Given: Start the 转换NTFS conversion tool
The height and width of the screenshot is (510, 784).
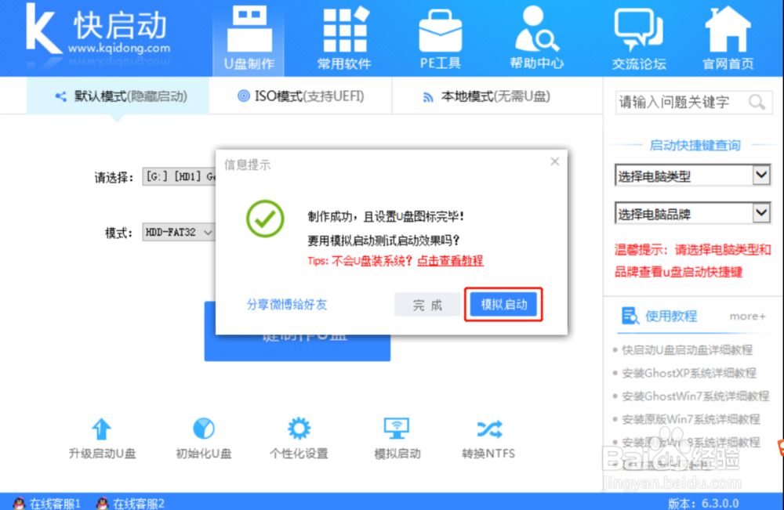Looking at the screenshot, I should (x=488, y=439).
